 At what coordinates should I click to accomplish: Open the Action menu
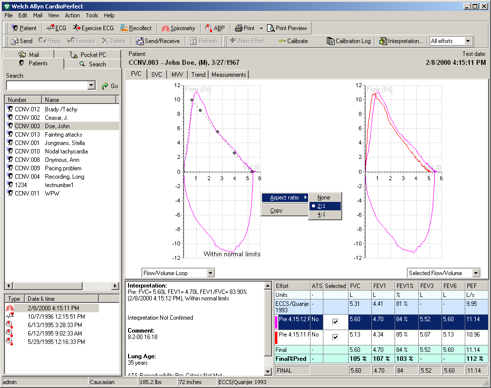click(72, 15)
